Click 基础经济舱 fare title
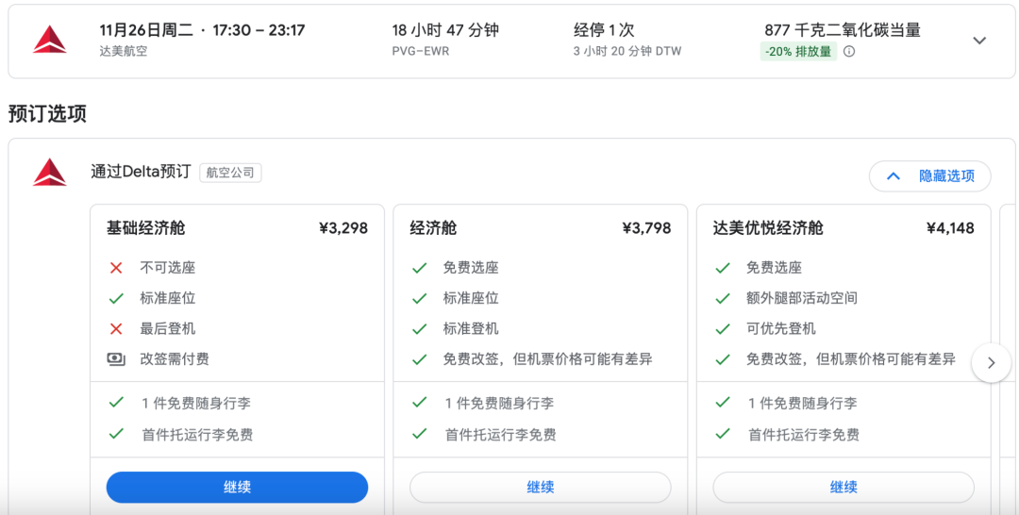Image resolution: width=1019 pixels, height=515 pixels. click(146, 228)
